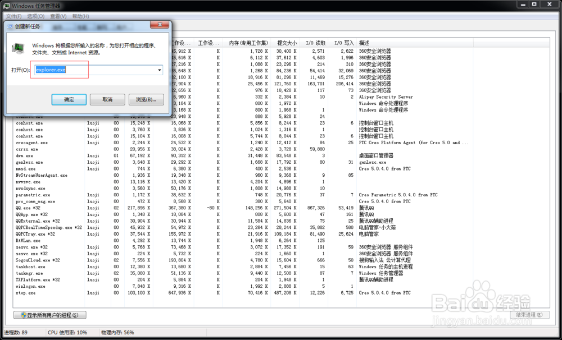Close the 创建新任务 dialog
562x340 pixels.
point(160,24)
